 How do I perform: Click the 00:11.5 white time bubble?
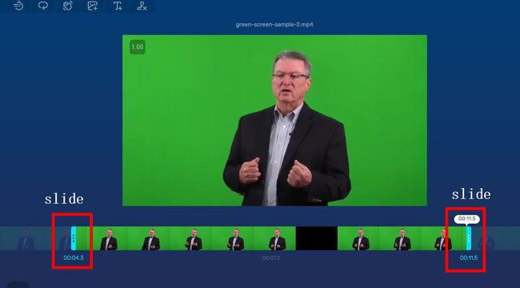(x=467, y=219)
